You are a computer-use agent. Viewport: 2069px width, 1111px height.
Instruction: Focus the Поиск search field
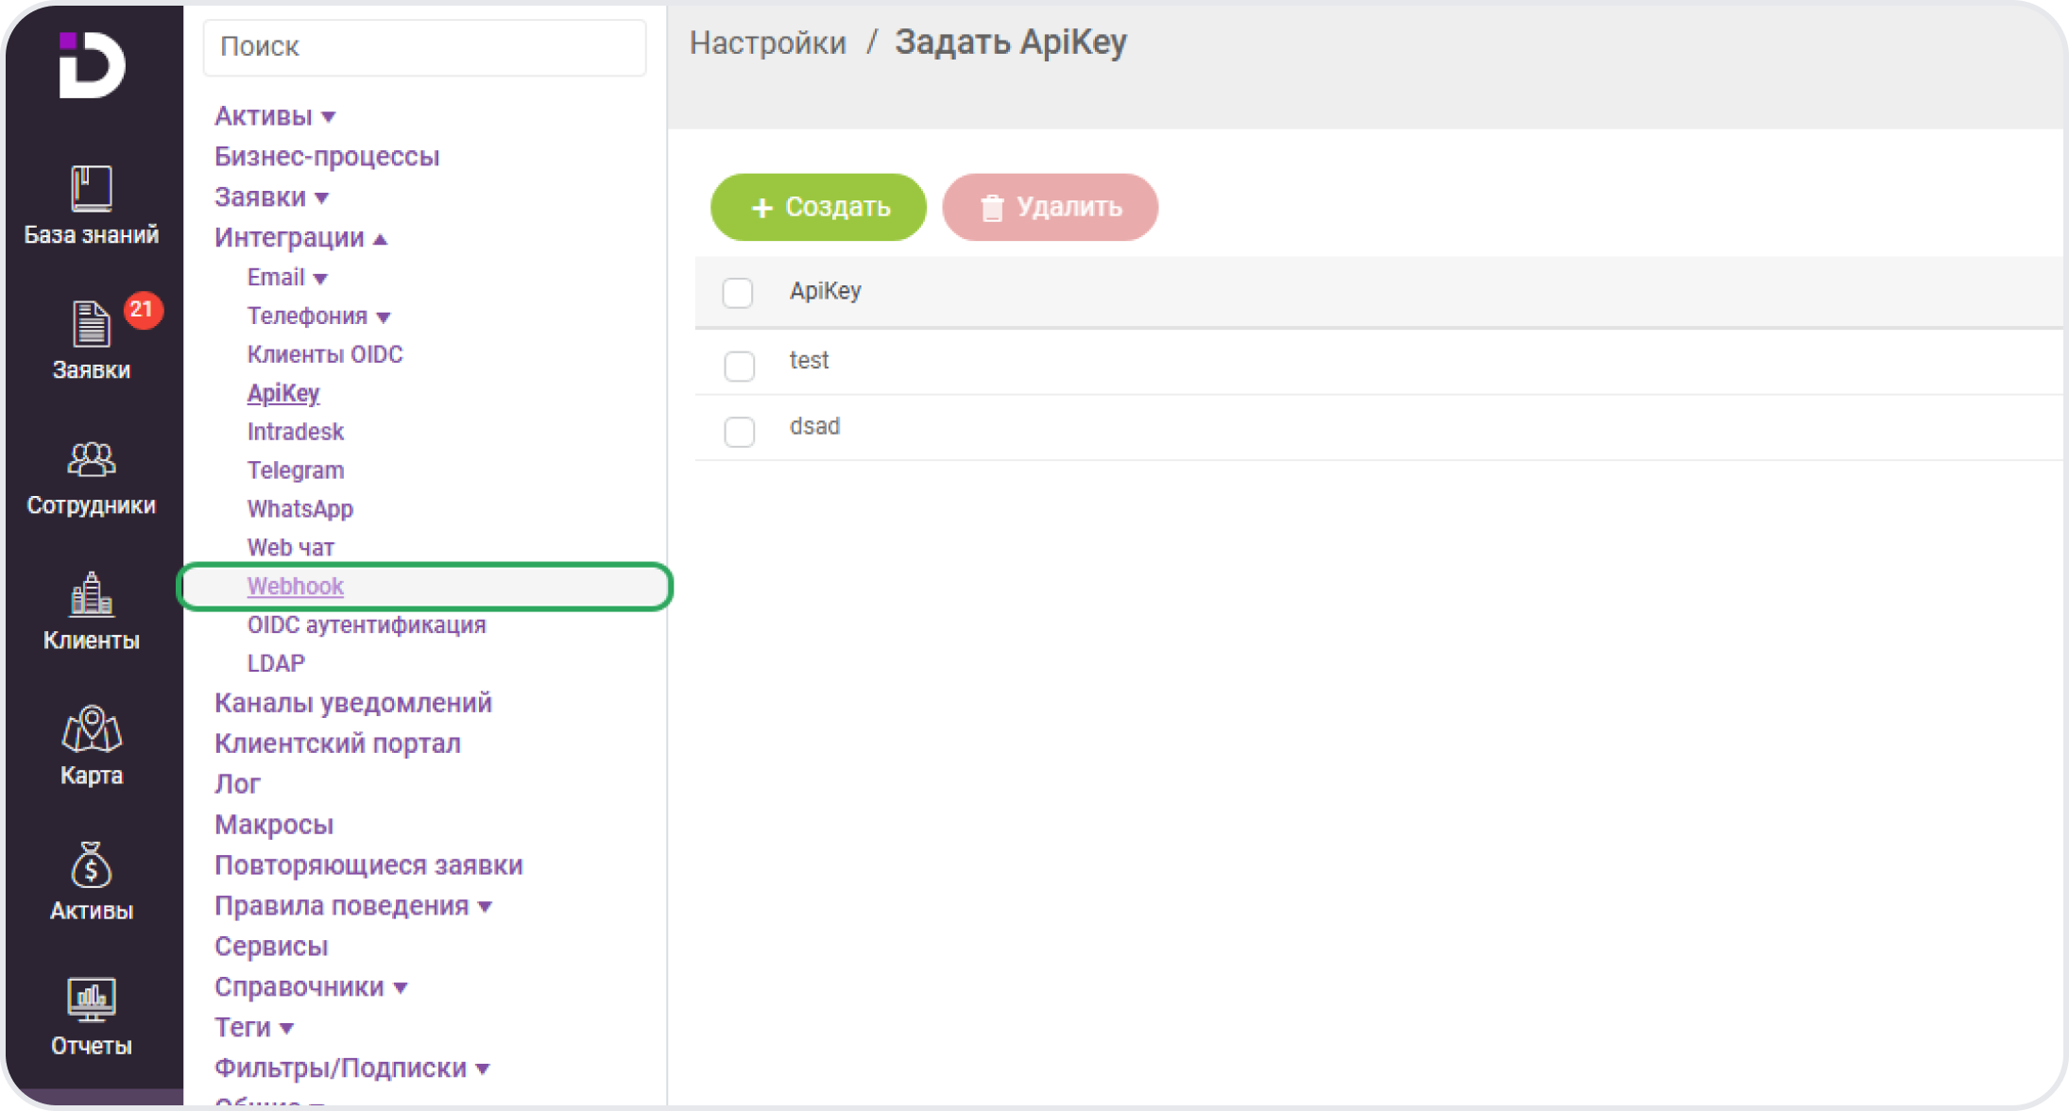click(424, 46)
